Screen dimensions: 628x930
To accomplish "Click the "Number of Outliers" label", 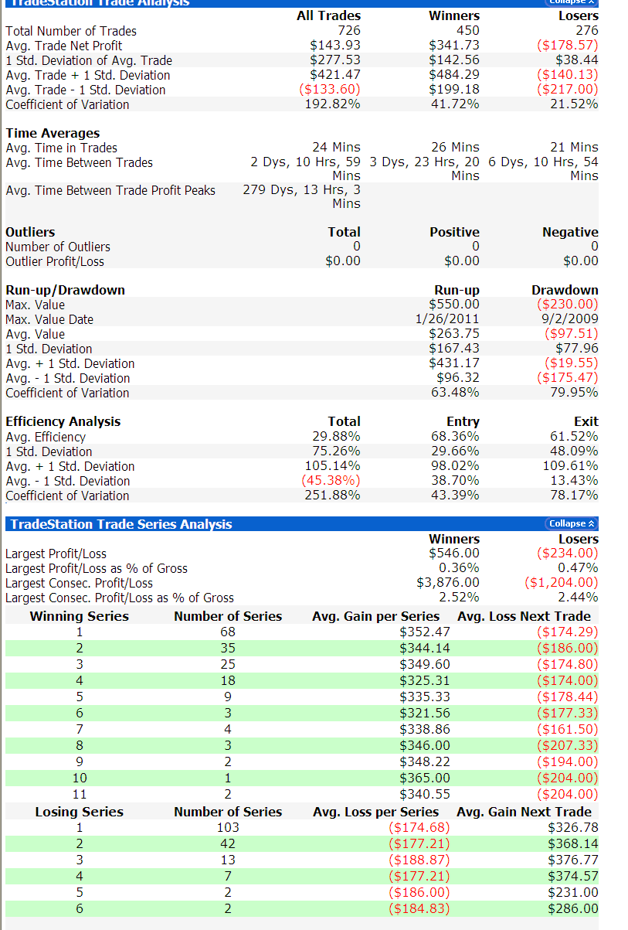I will 58,247.
